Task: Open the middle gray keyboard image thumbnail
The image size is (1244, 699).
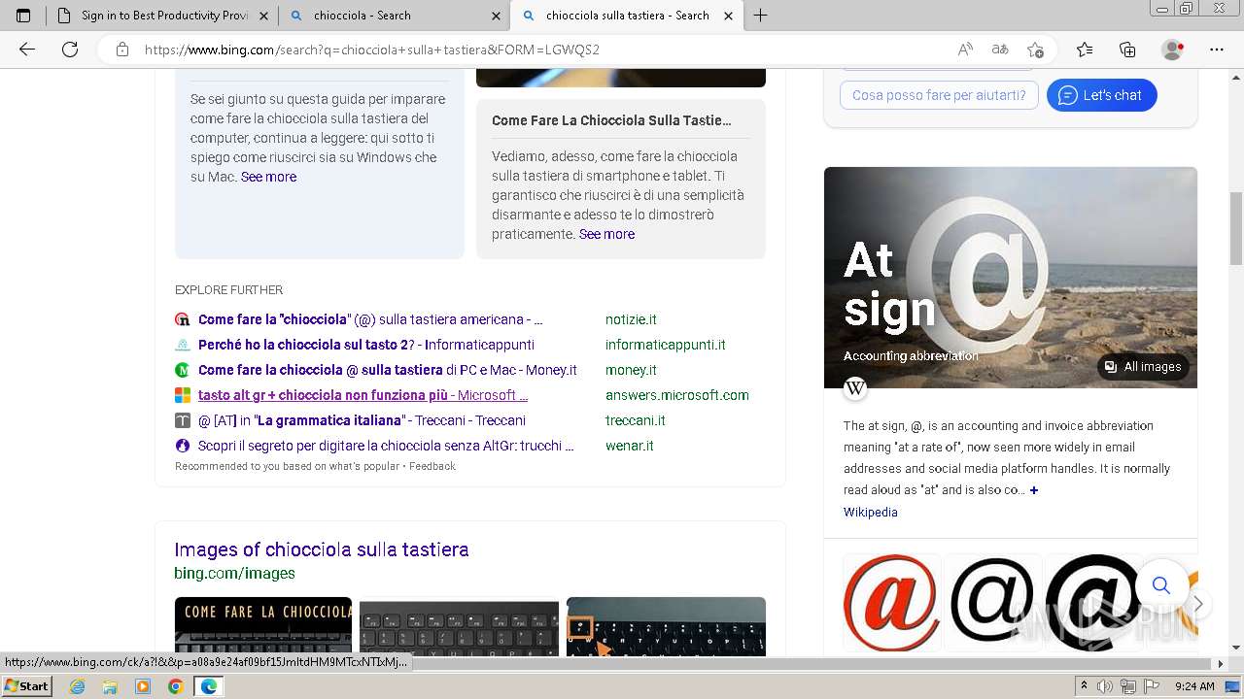Action: (x=459, y=626)
